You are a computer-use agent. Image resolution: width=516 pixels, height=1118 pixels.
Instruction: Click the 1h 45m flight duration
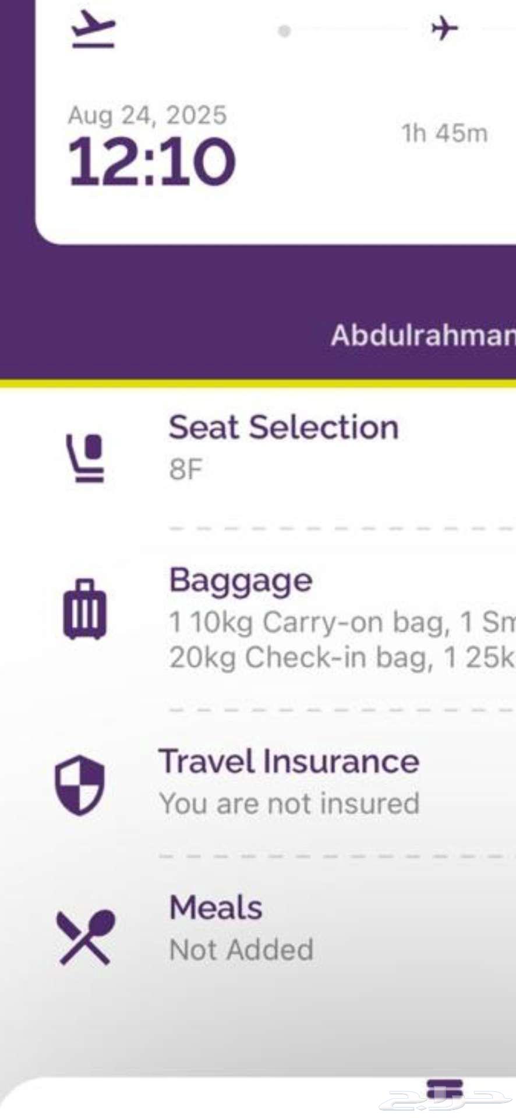444,133
